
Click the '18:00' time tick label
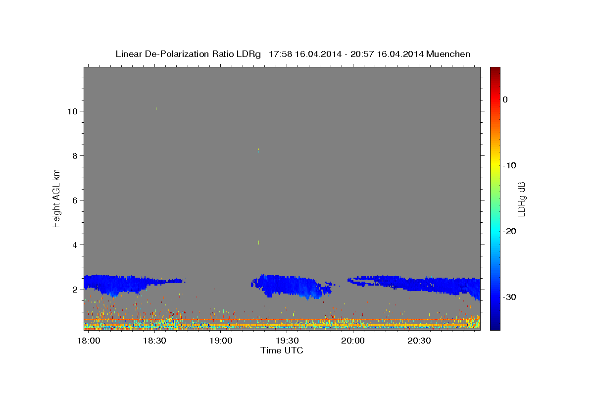pos(89,341)
